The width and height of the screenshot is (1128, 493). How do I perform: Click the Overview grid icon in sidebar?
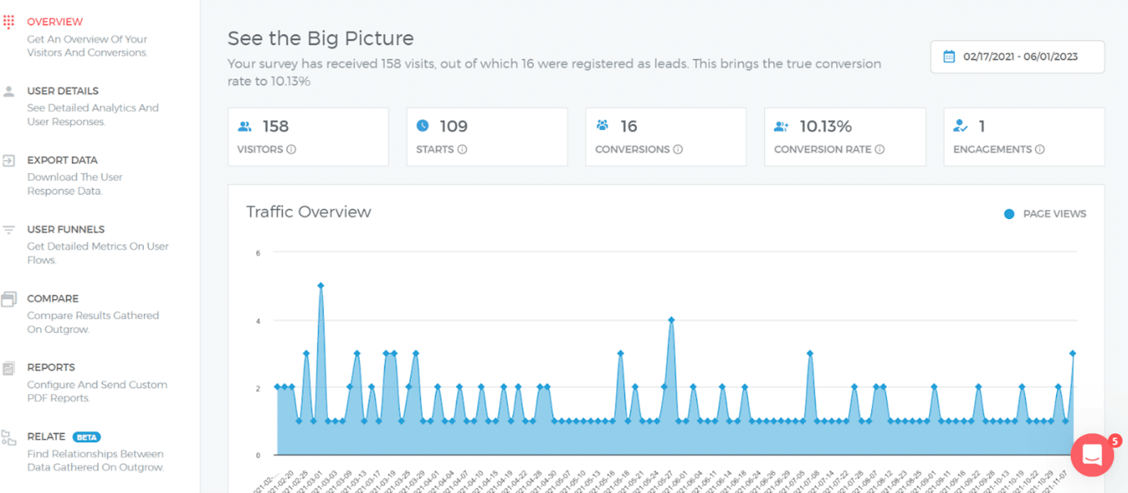(x=9, y=22)
